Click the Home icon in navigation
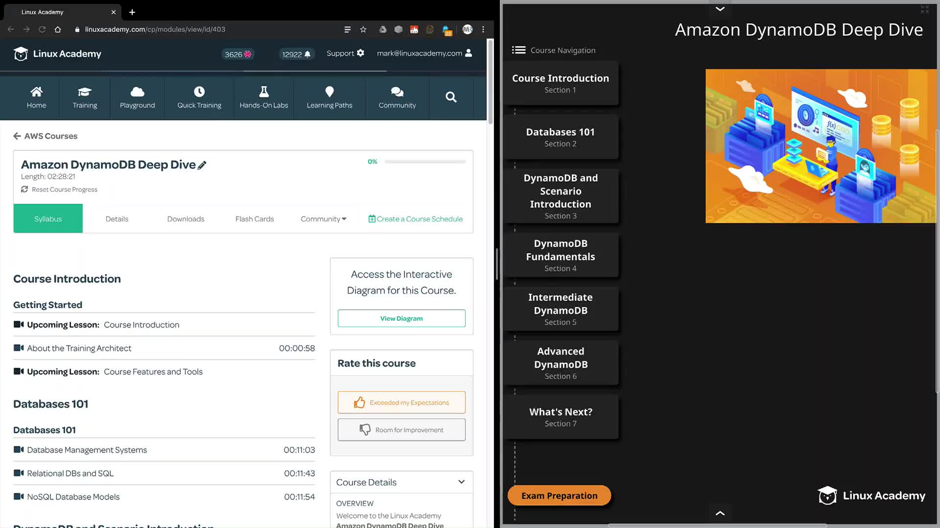 (36, 92)
